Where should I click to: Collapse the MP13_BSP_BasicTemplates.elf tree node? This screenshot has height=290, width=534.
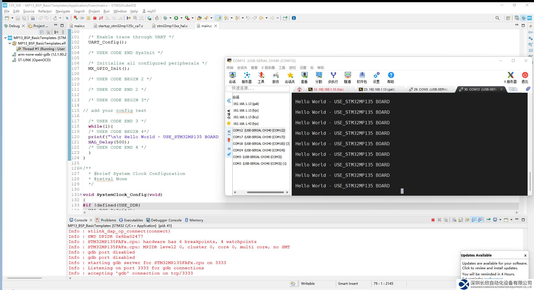tap(10, 43)
